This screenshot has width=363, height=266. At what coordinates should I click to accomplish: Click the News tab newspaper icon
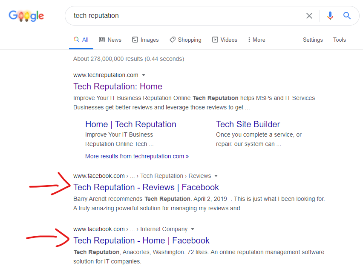click(102, 40)
